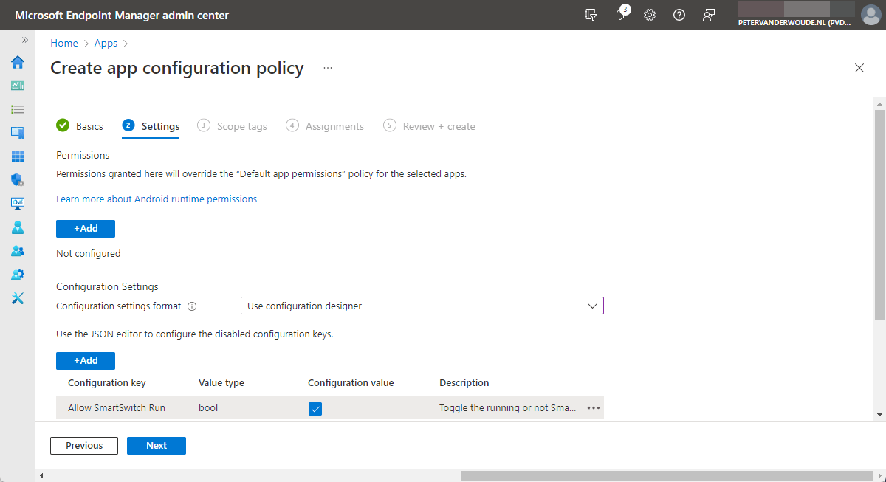Select the Devices icon in the sidebar
886x482 pixels.
point(17,133)
